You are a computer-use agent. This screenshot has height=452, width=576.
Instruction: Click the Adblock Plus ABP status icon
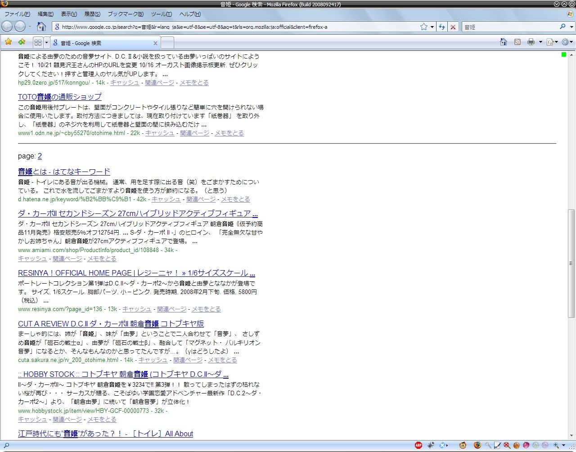(418, 445)
